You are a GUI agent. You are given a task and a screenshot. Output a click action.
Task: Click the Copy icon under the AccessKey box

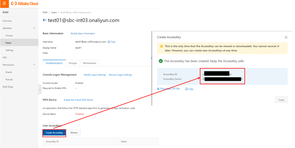pos(186,89)
